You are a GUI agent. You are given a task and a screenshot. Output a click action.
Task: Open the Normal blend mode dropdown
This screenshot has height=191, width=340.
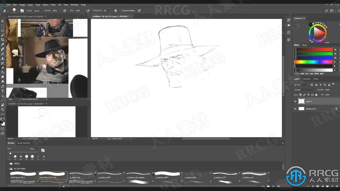[x=305, y=90]
